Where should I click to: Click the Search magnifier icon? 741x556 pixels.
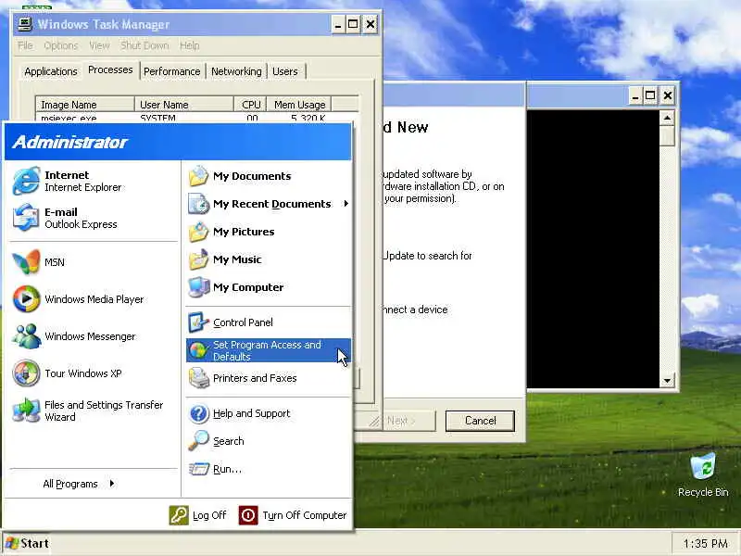[x=198, y=441]
